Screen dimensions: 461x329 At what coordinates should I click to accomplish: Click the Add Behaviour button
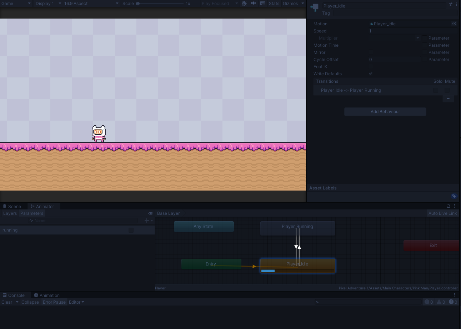(x=385, y=111)
